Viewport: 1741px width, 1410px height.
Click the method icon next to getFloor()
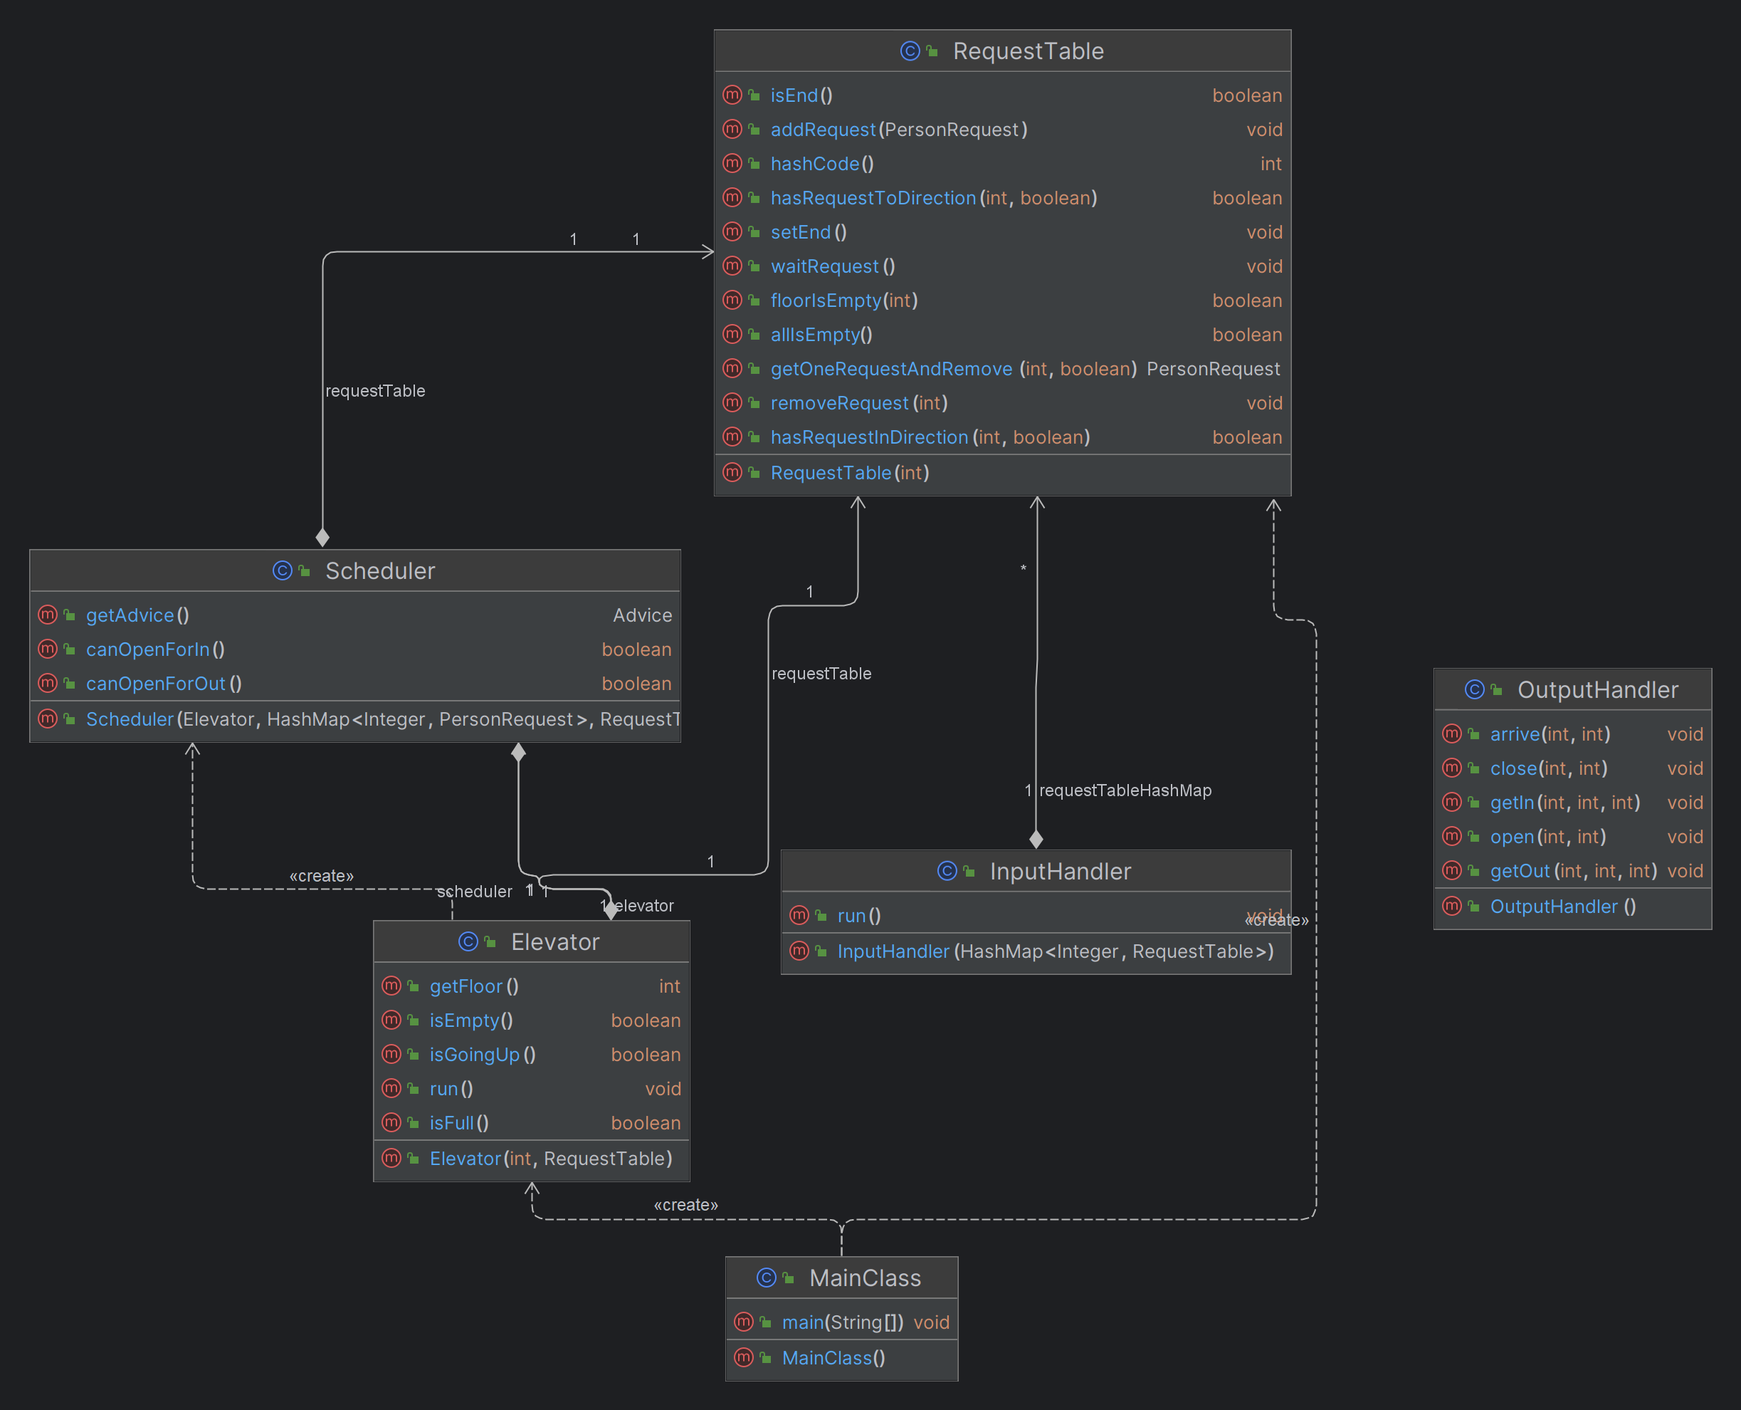[x=391, y=985]
